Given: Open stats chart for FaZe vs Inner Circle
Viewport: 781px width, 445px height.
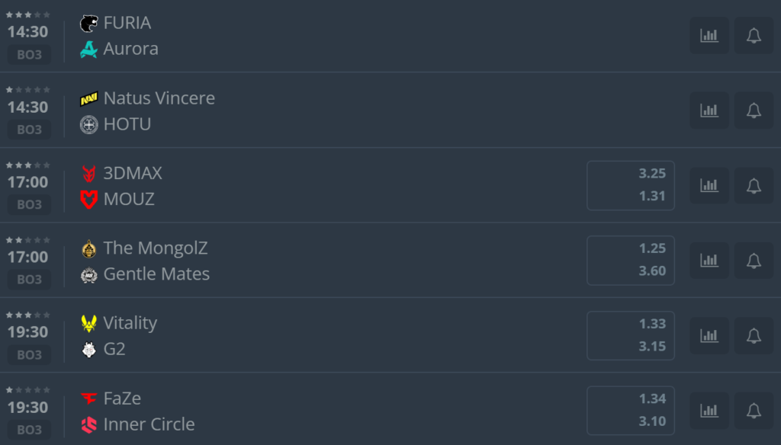Looking at the screenshot, I should [x=709, y=411].
